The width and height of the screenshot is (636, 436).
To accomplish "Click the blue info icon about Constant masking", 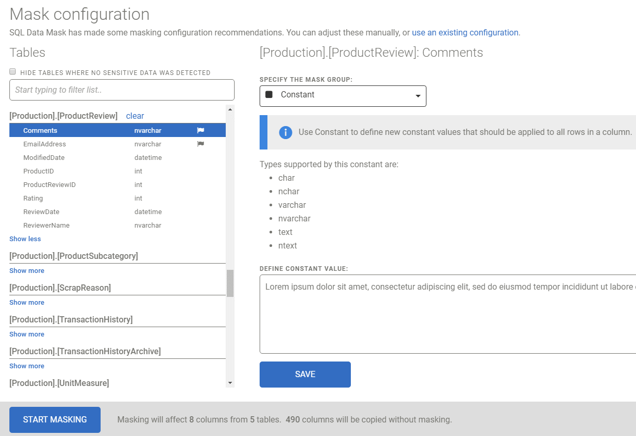I will click(x=285, y=132).
